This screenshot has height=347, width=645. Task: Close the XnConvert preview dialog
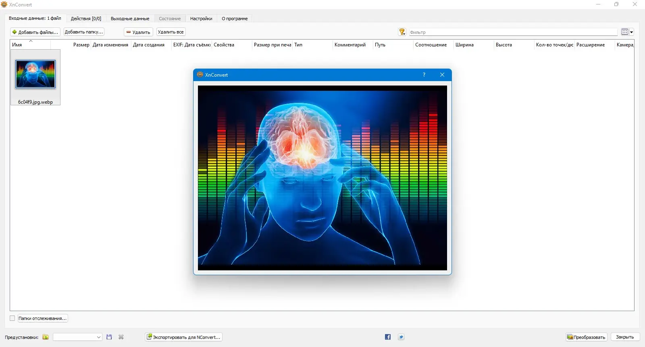point(442,75)
